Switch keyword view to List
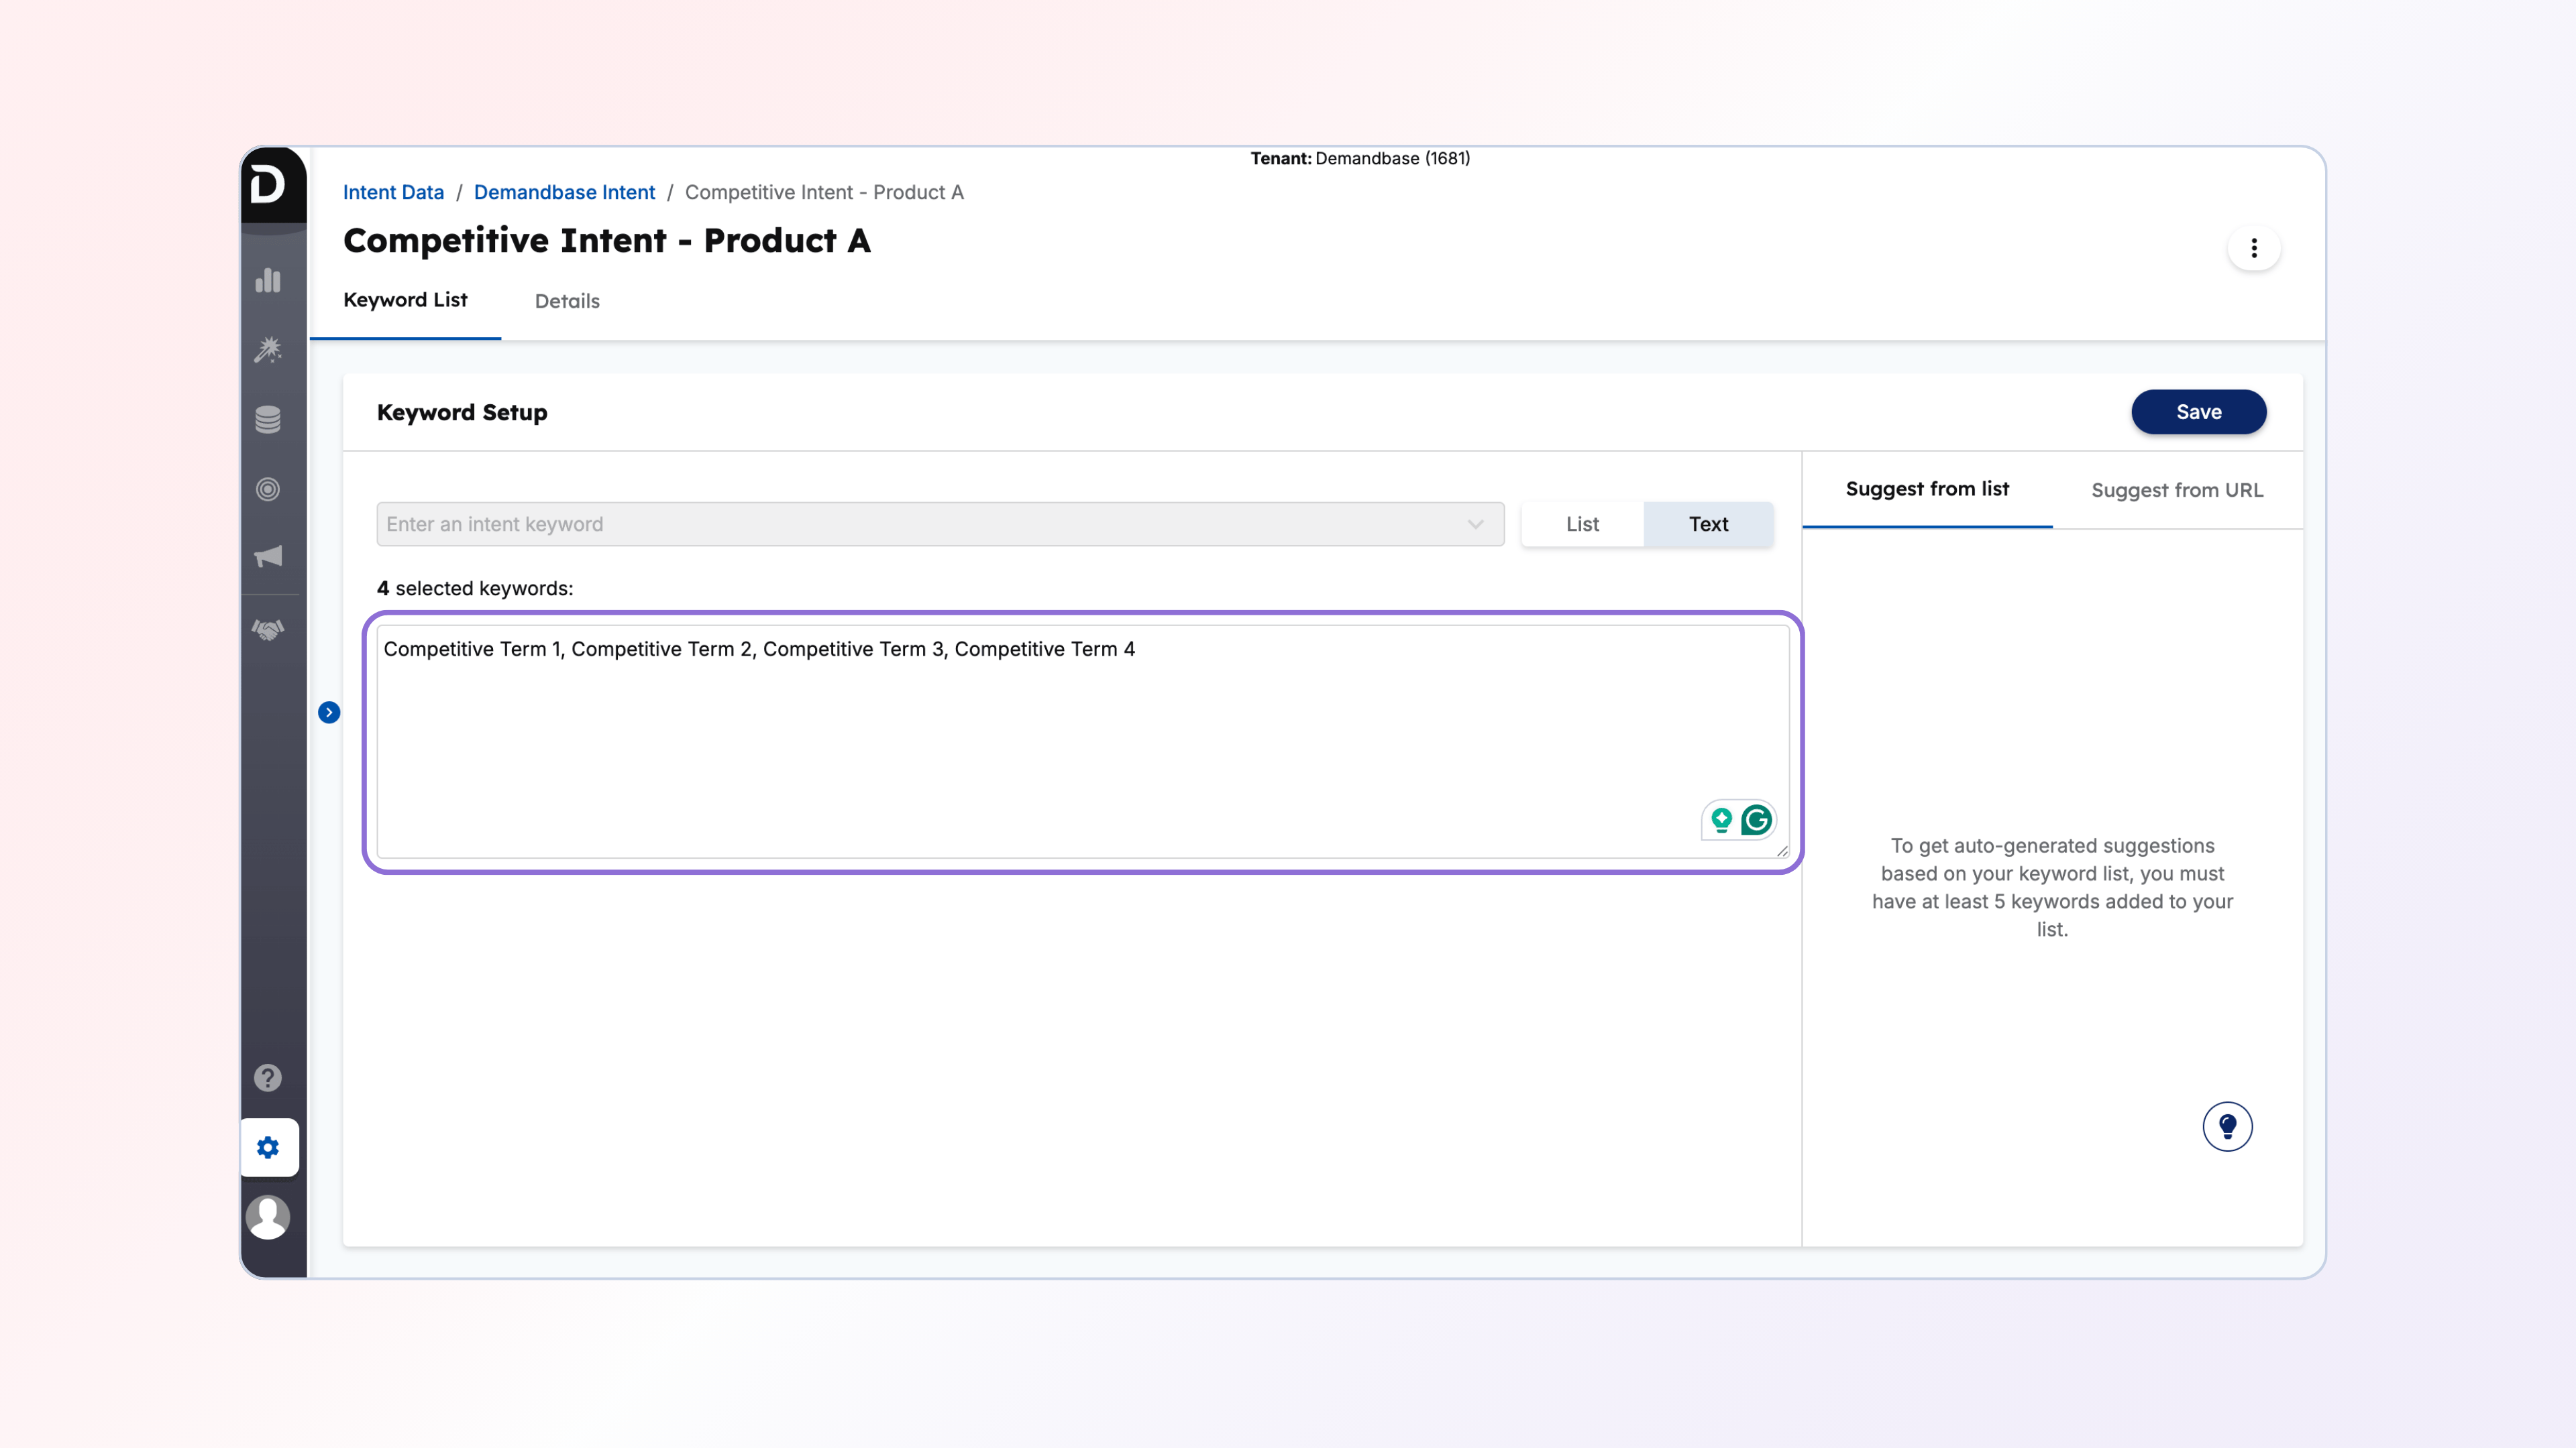Image resolution: width=2576 pixels, height=1448 pixels. pyautogui.click(x=1582, y=524)
